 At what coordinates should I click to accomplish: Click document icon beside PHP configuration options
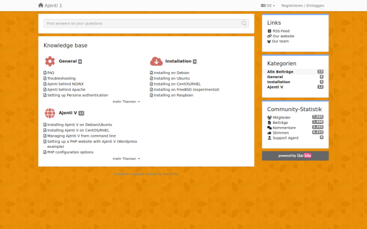click(x=45, y=152)
